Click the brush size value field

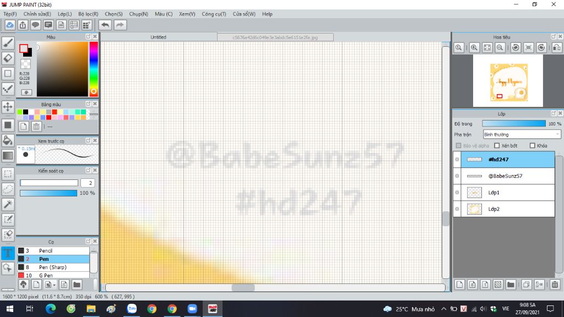[88, 183]
